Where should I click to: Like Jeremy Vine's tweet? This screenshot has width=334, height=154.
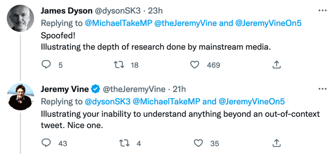click(x=199, y=143)
